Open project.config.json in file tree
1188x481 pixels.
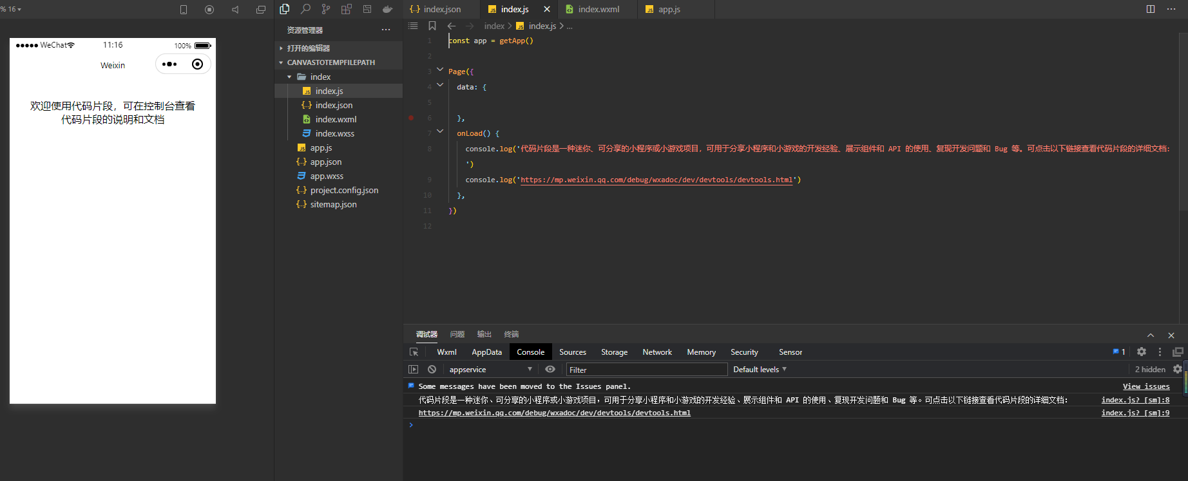339,190
